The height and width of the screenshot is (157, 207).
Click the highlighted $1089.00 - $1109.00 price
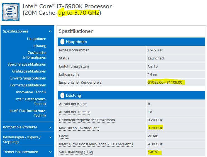pyautogui.click(x=165, y=82)
